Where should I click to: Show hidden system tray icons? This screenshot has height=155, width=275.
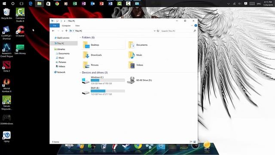pos(228,3)
